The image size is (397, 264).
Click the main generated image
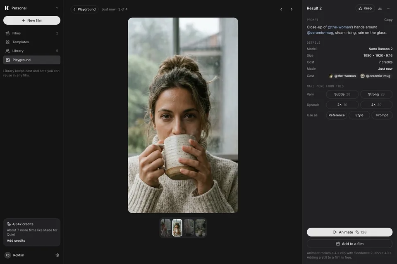(183, 115)
